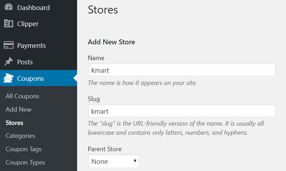
Task: Focus the Name field containing Kmart
Action: click(182, 70)
